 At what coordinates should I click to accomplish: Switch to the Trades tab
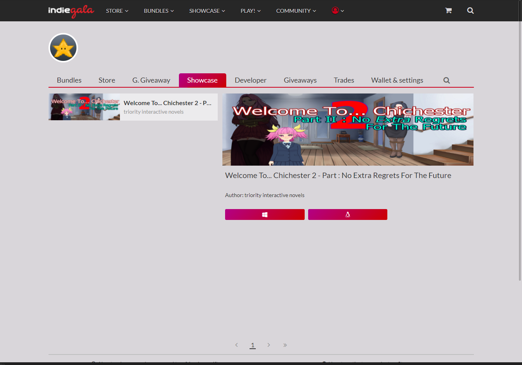(x=344, y=80)
